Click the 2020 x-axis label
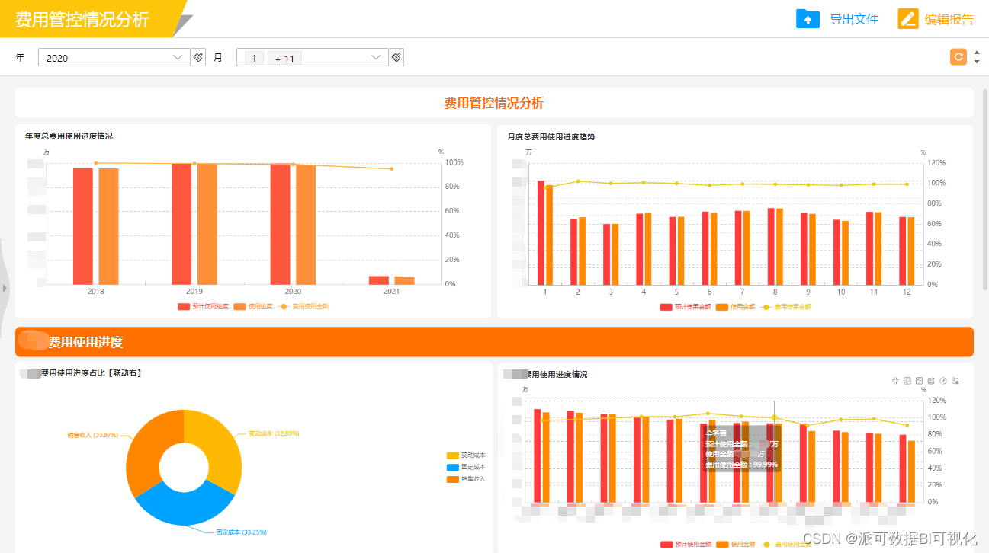Screen dimensions: 989x553 pos(293,292)
